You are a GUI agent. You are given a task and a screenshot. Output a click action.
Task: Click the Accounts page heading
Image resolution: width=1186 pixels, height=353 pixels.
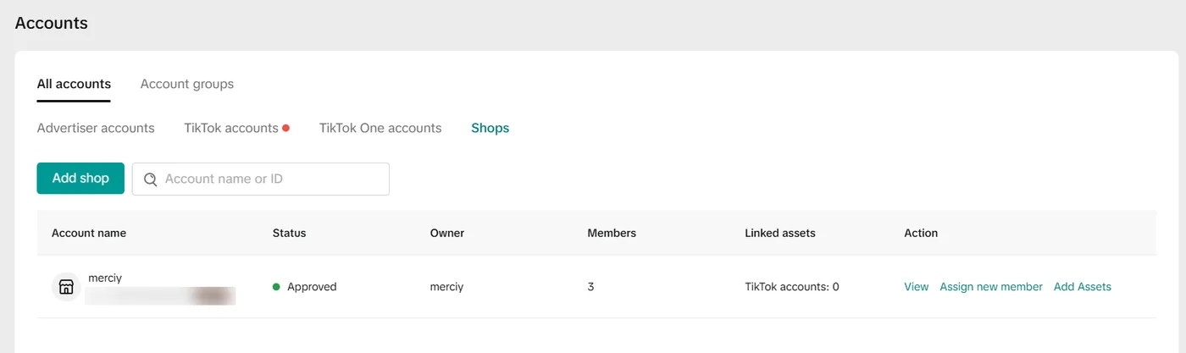click(52, 23)
